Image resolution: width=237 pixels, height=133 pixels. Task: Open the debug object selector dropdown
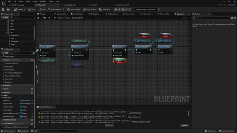point(146,9)
